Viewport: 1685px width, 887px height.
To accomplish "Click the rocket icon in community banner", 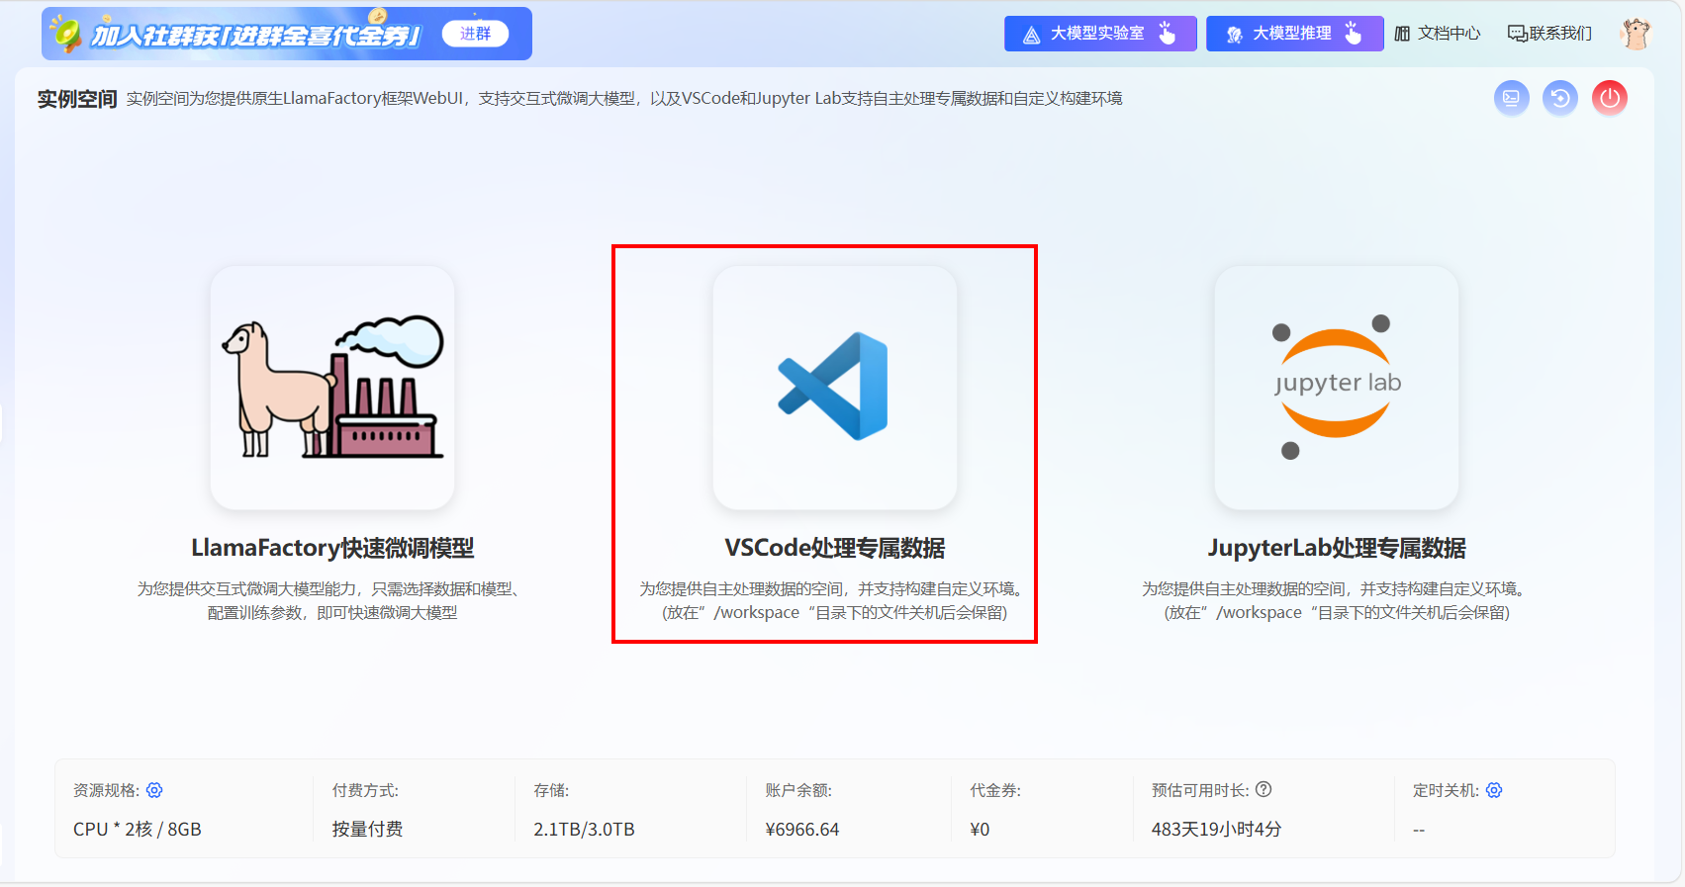I will [x=66, y=34].
